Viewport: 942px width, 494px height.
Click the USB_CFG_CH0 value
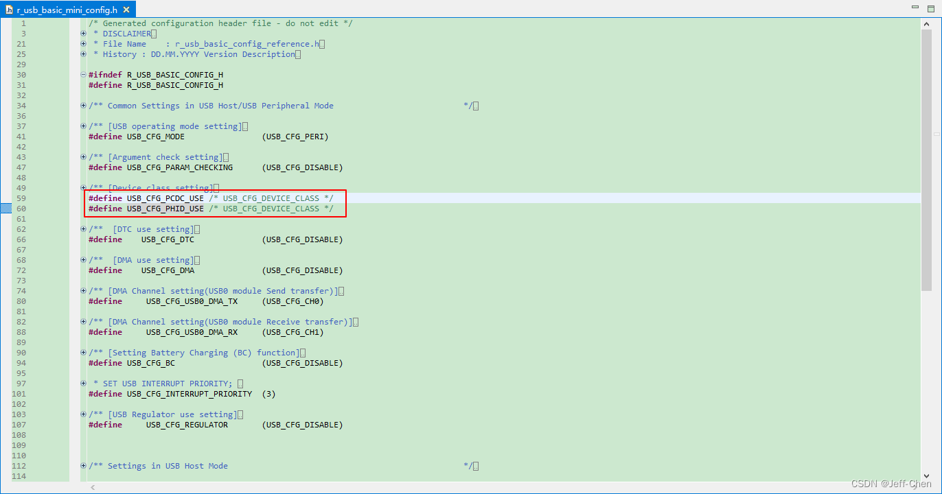point(292,301)
